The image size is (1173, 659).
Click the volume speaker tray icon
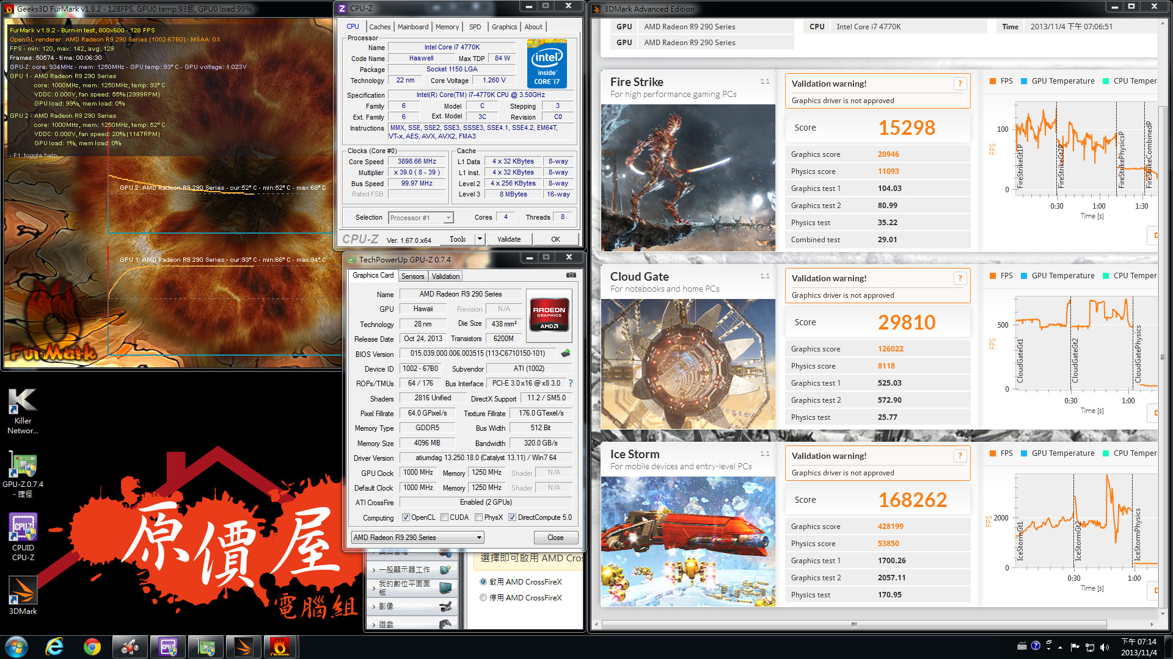click(1105, 647)
